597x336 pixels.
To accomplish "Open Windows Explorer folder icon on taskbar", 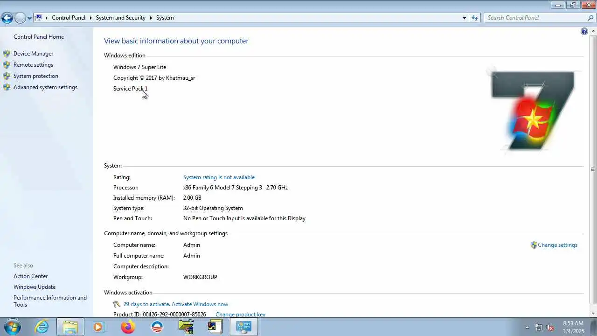I will 70,327.
